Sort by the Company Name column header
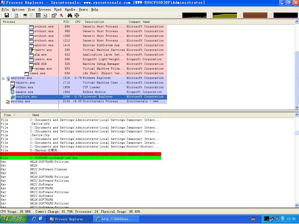Screen dimensions: 299x224 pyautogui.click(x=146, y=22)
